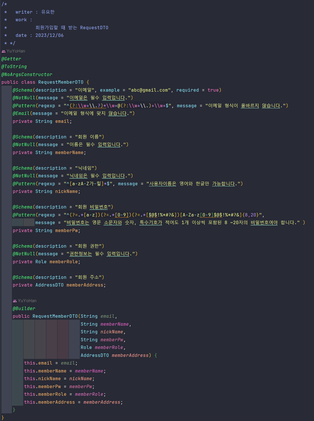Click the this.memberRole = memberRole; assignment
Screen dimensions: 314x421
65,394
